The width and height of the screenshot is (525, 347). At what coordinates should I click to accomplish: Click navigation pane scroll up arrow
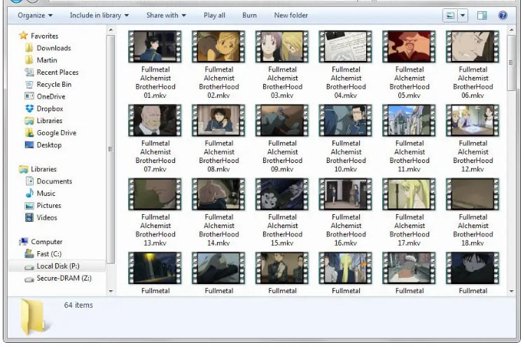point(111,30)
